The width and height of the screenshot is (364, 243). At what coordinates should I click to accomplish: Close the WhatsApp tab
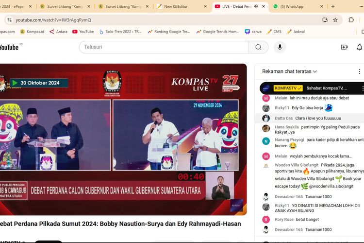(x=321, y=6)
